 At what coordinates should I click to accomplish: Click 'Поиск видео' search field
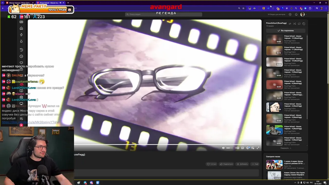tap(163, 14)
